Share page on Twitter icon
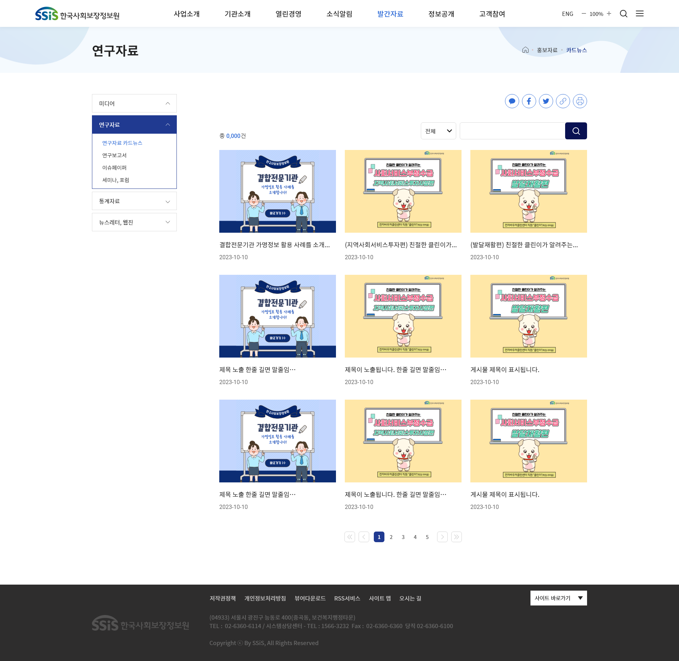The width and height of the screenshot is (679, 661). tap(546, 101)
